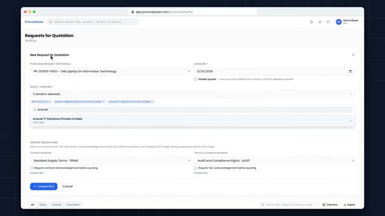The width and height of the screenshot is (385, 216).
Task: Close the New Request for Quotation form
Action: 353,55
